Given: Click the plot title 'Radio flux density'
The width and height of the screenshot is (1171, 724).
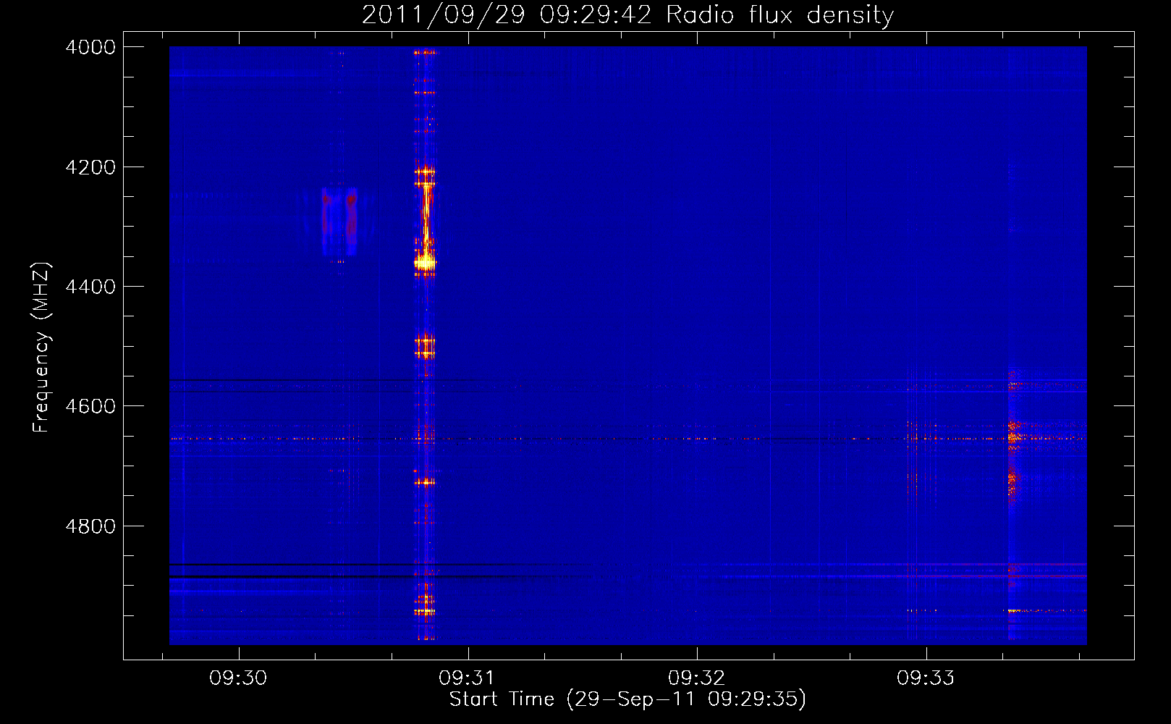Looking at the screenshot, I should coord(779,14).
